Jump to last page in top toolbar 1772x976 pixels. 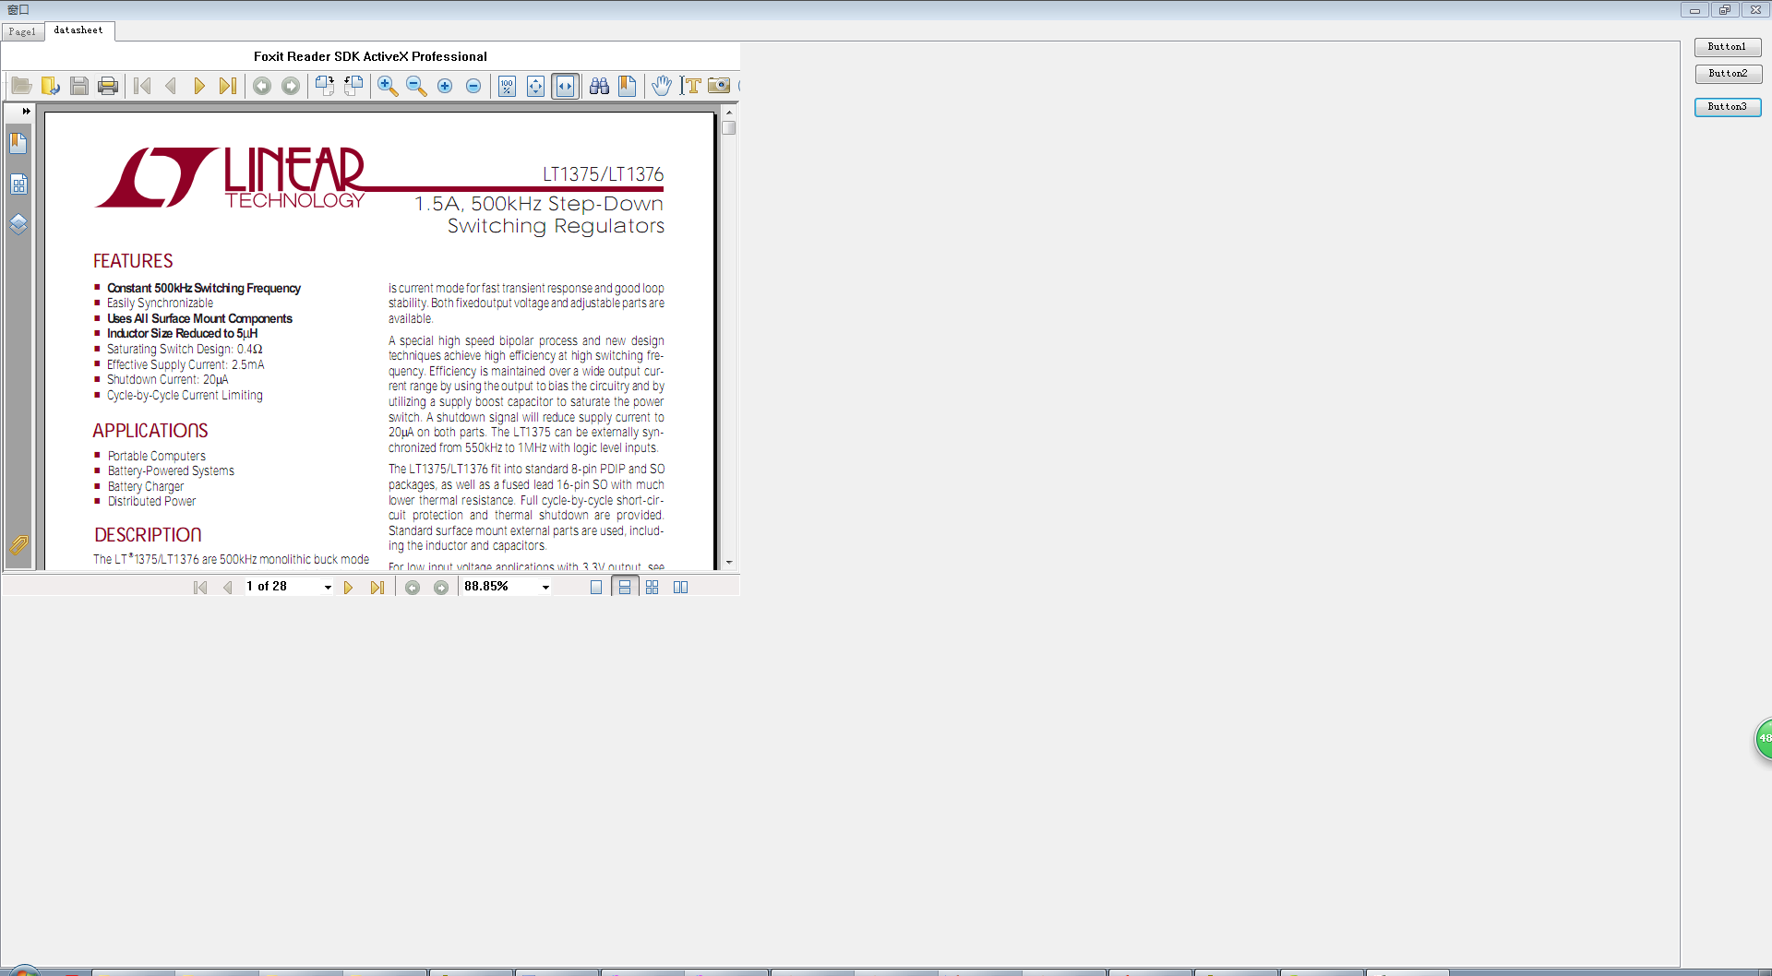228,86
